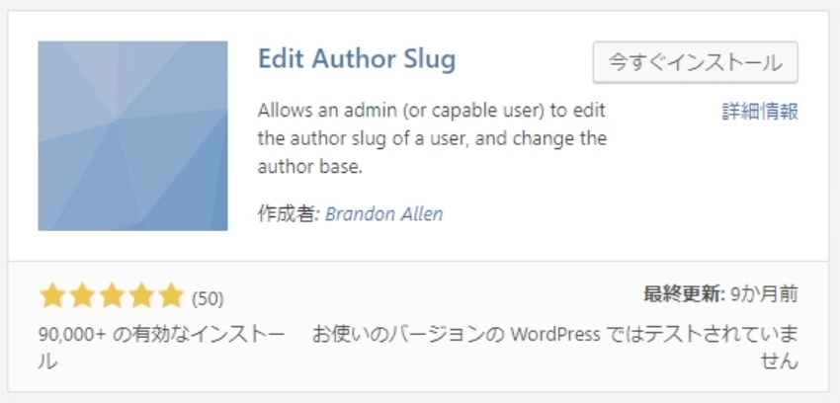
Task: Click the first rating star
Action: click(52, 296)
